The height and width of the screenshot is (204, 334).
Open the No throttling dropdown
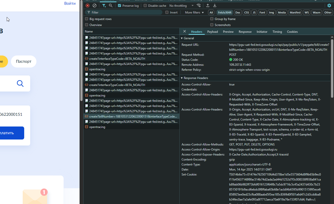pos(181,5)
